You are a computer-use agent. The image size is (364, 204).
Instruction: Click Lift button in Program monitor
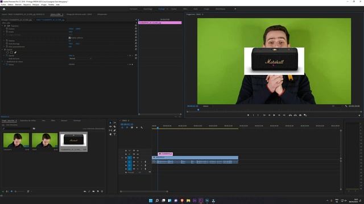[290, 115]
